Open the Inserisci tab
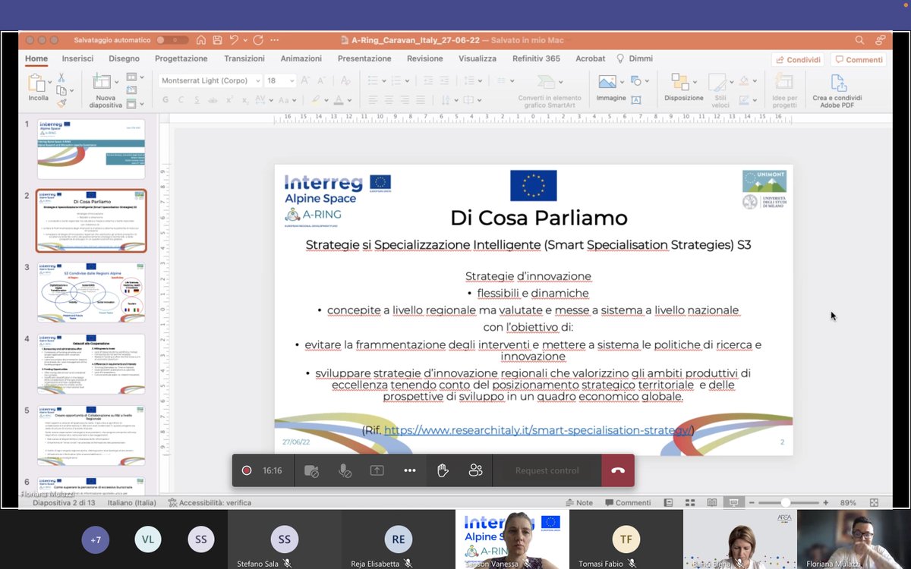Image resolution: width=911 pixels, height=569 pixels. (x=77, y=58)
